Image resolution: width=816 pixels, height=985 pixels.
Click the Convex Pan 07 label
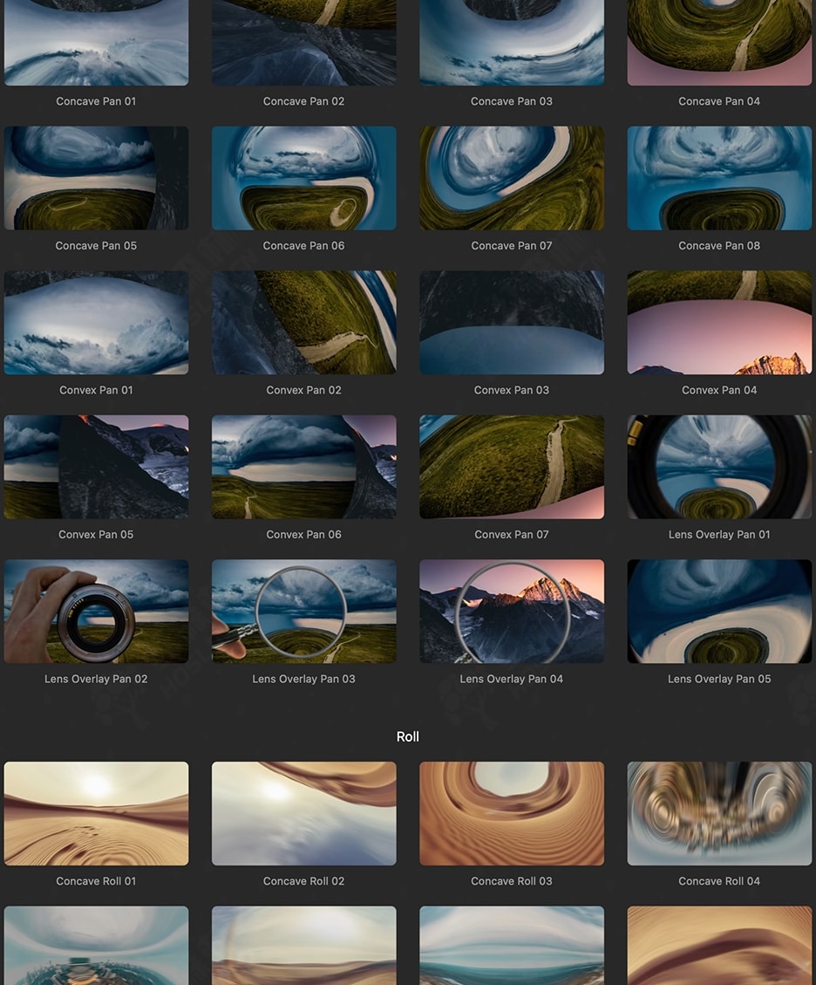pos(512,535)
